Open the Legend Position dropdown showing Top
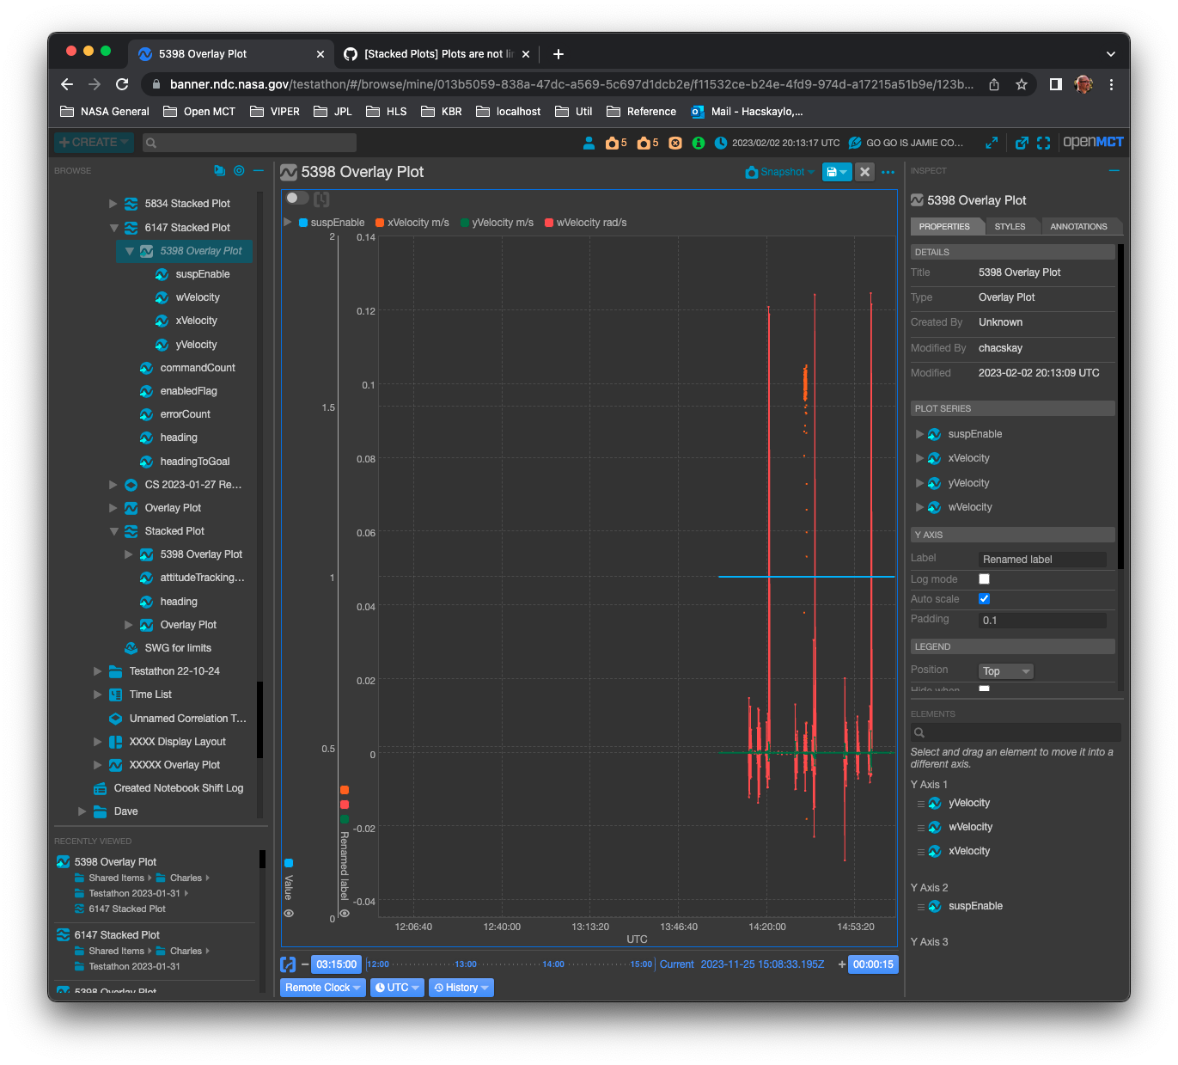Screen dimensions: 1178x1065 [x=1005, y=670]
